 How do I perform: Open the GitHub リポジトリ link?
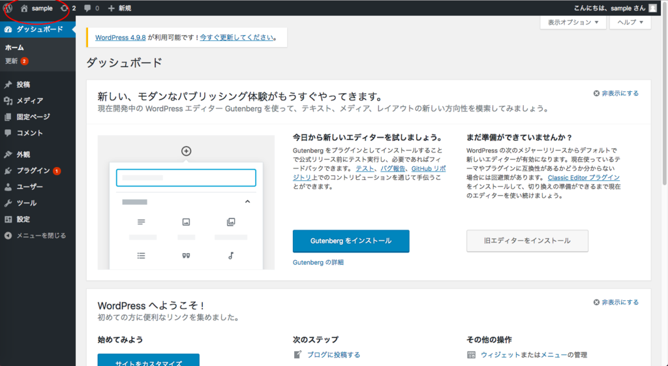pos(429,169)
